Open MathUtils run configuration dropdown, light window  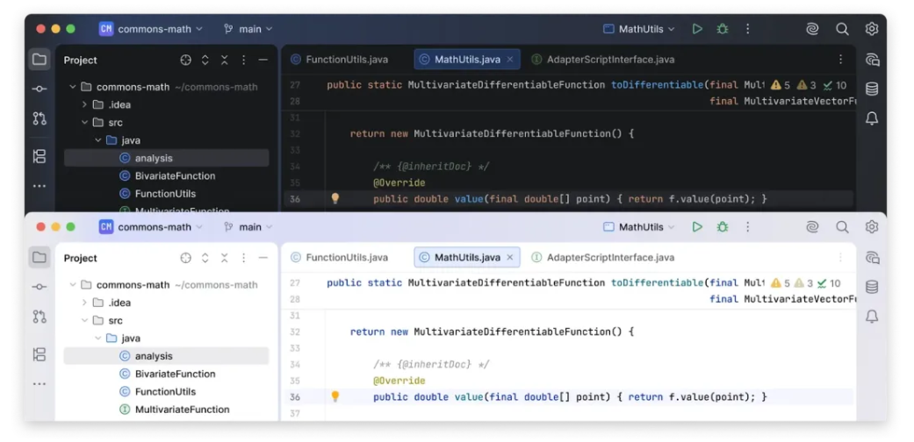click(638, 226)
